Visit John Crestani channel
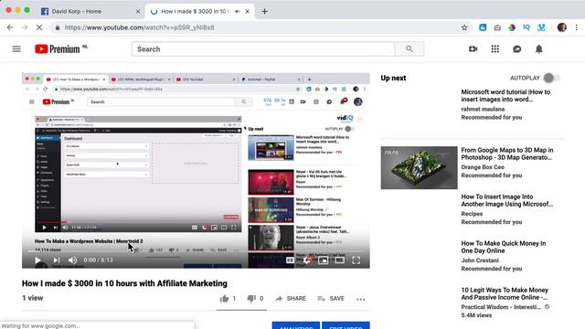This screenshot has height=329, width=585. [480, 260]
